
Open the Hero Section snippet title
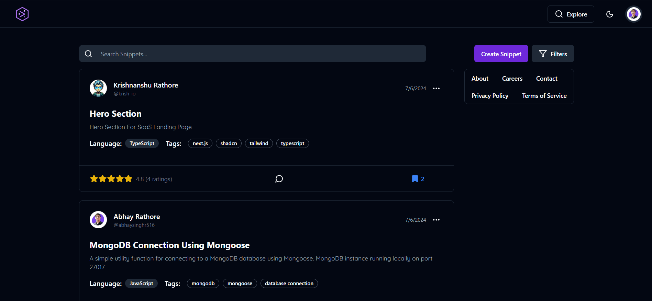coord(115,114)
